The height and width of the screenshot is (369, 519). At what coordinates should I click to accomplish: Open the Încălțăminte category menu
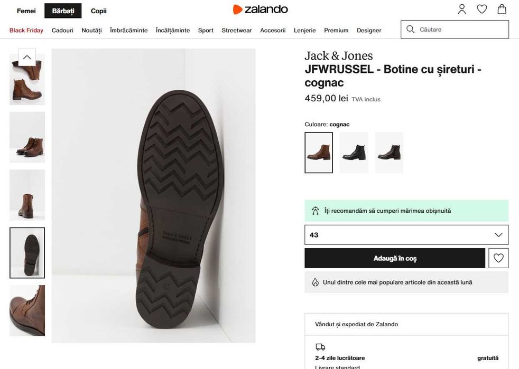(x=173, y=30)
